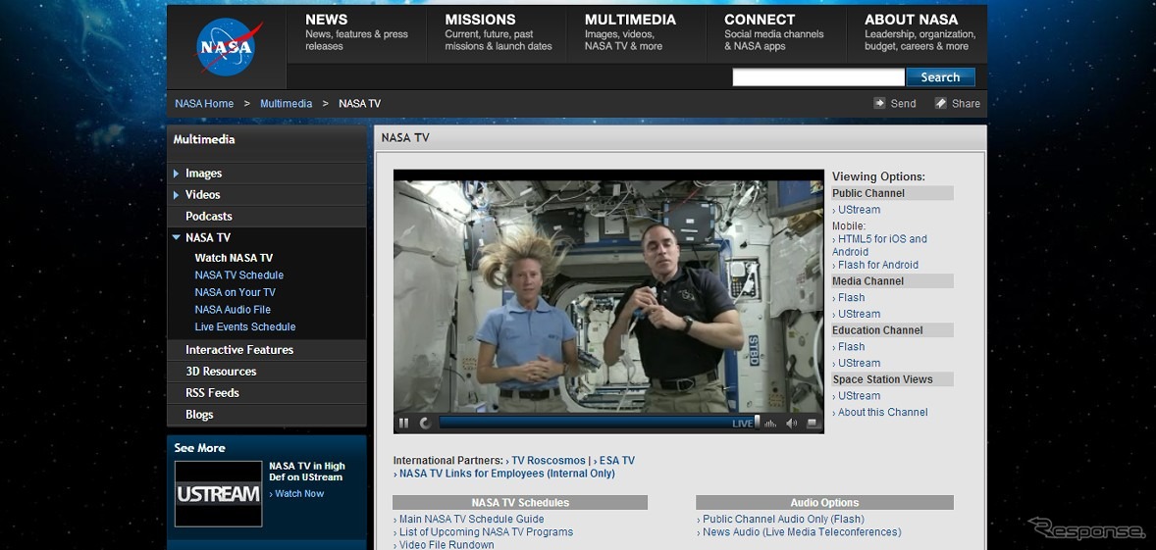The width and height of the screenshot is (1156, 550).
Task: Go to NASA Home breadcrumb
Action: (204, 104)
